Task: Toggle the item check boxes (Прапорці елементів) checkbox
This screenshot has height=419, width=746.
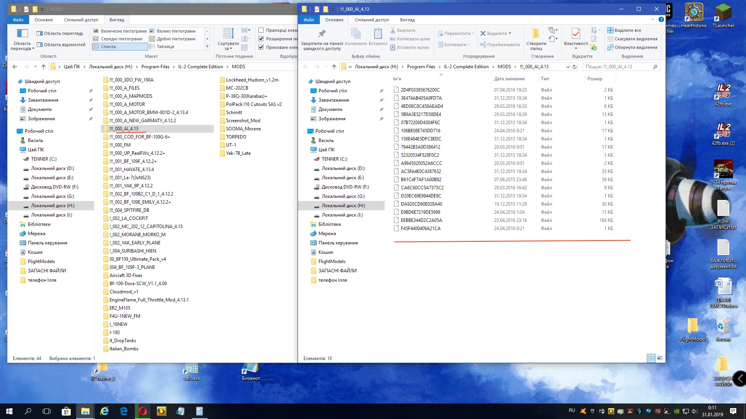Action: point(261,30)
